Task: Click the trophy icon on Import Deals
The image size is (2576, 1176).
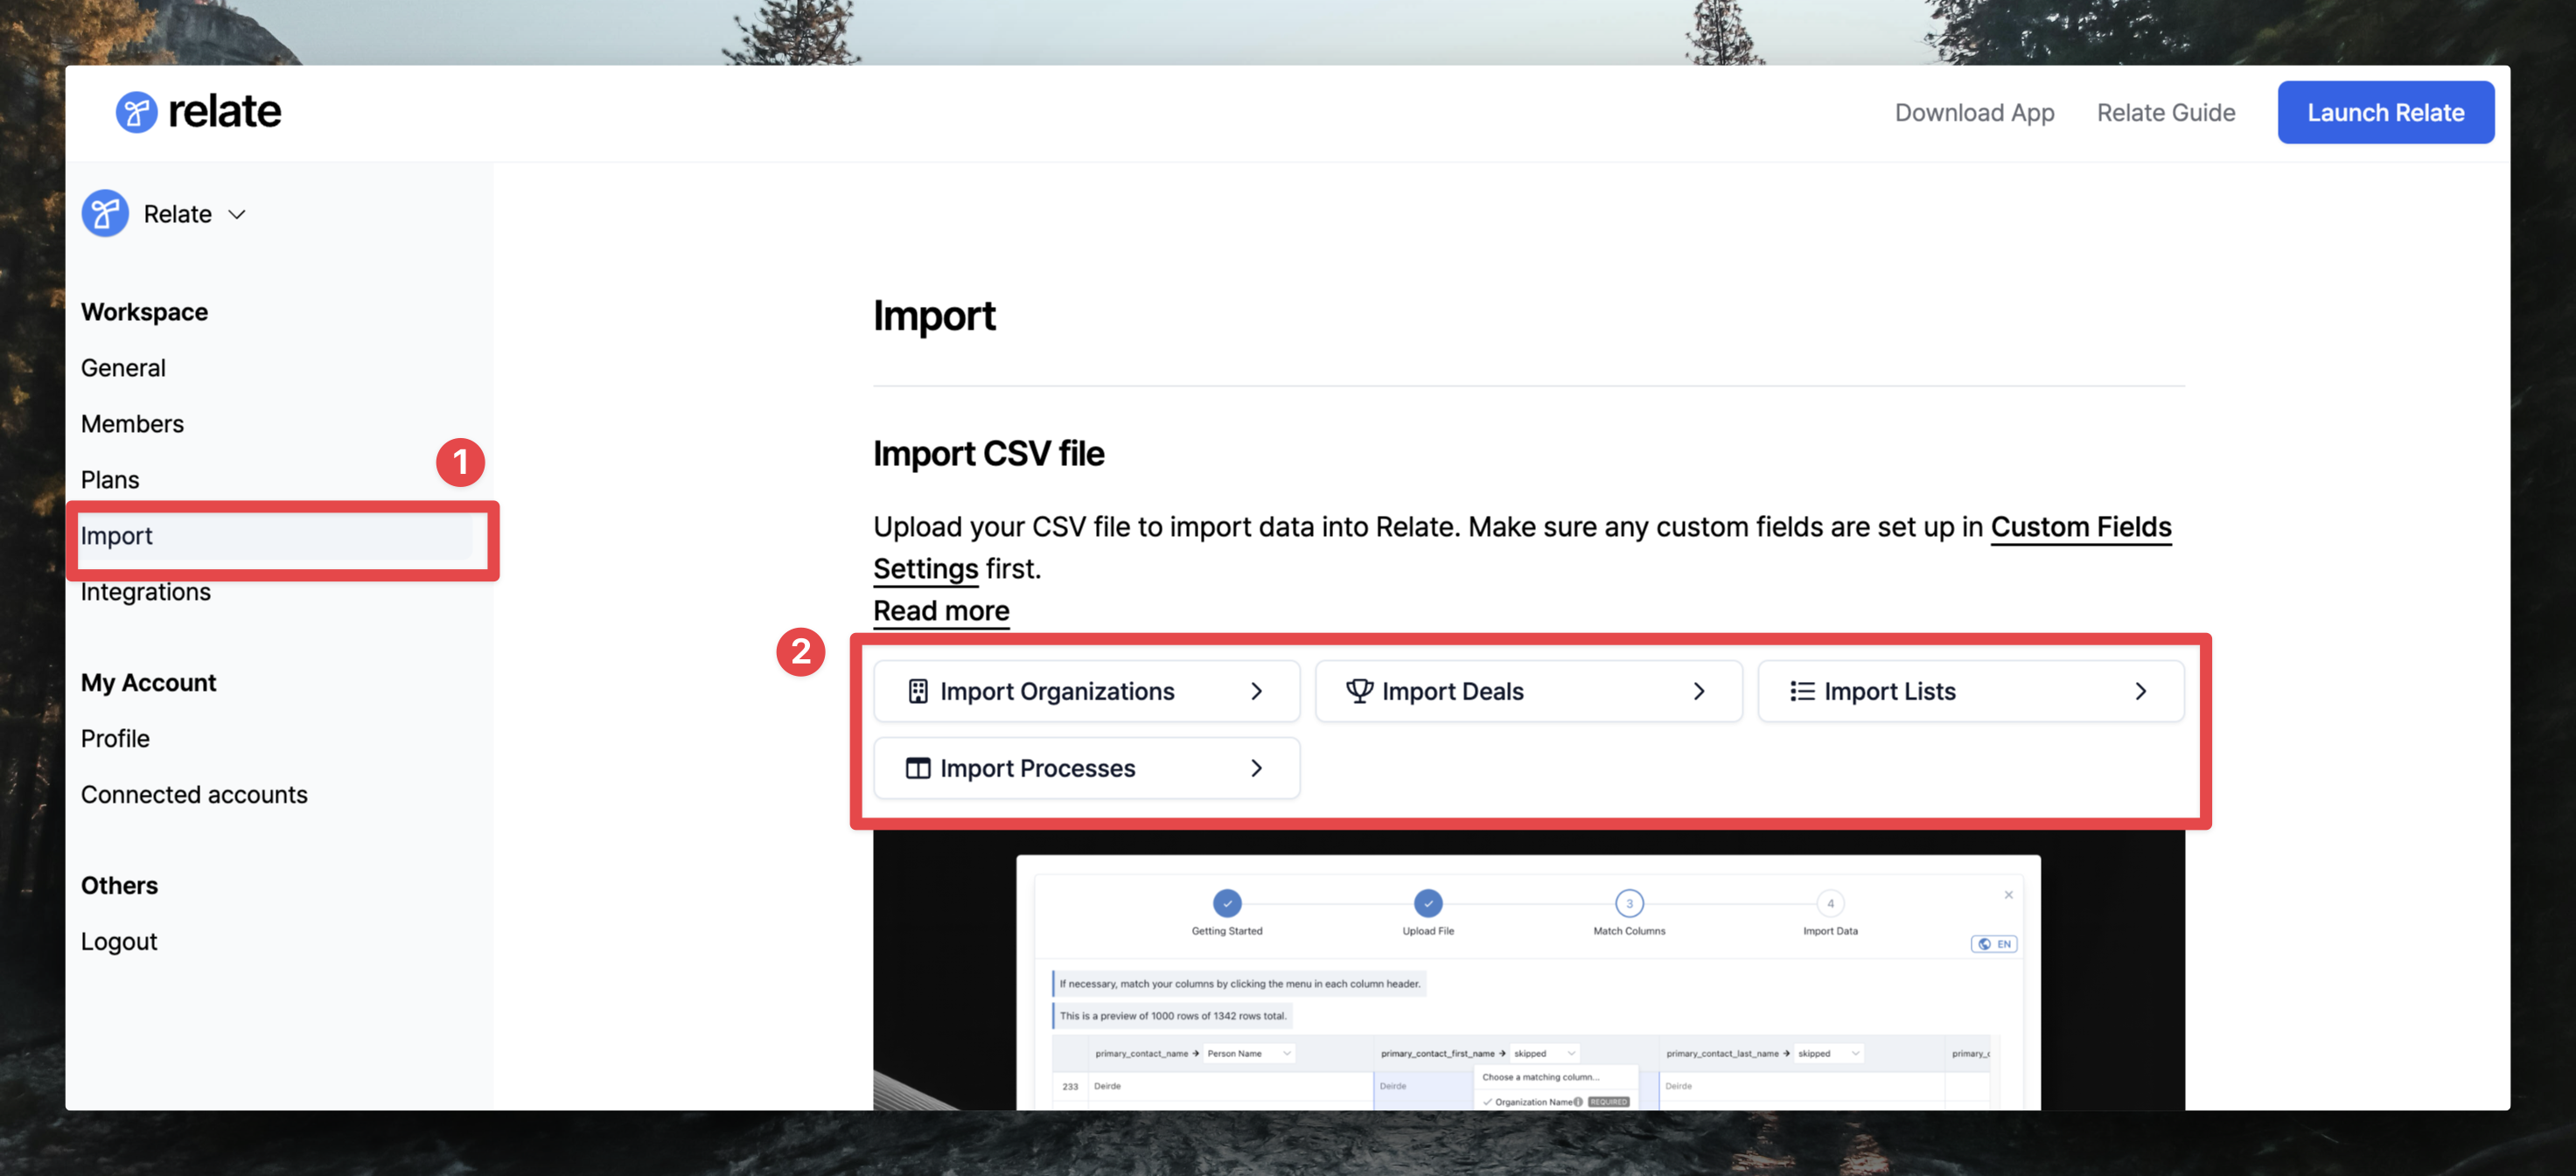Action: point(1358,691)
